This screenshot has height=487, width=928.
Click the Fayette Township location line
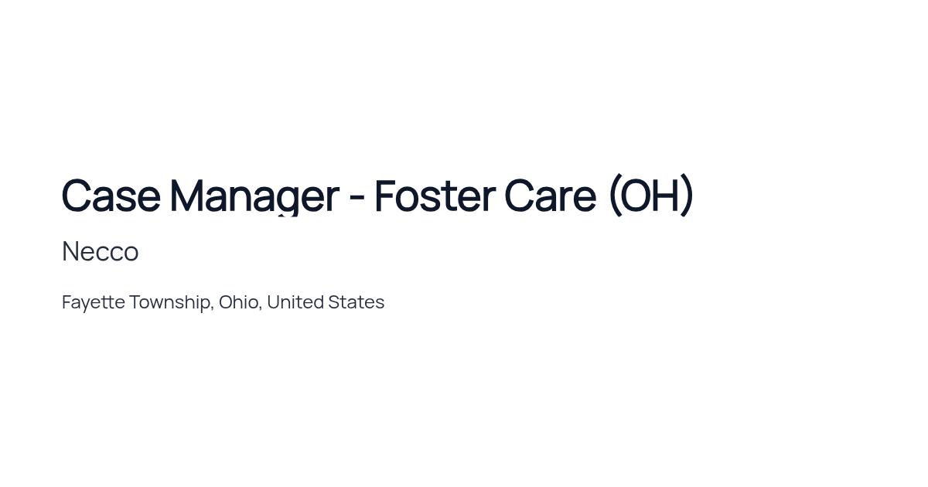tap(223, 302)
